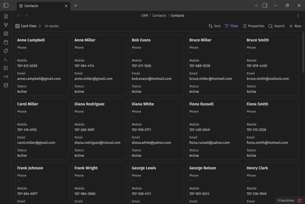Open the Filter options
Viewport: 305px width, 204px height.
click(231, 26)
